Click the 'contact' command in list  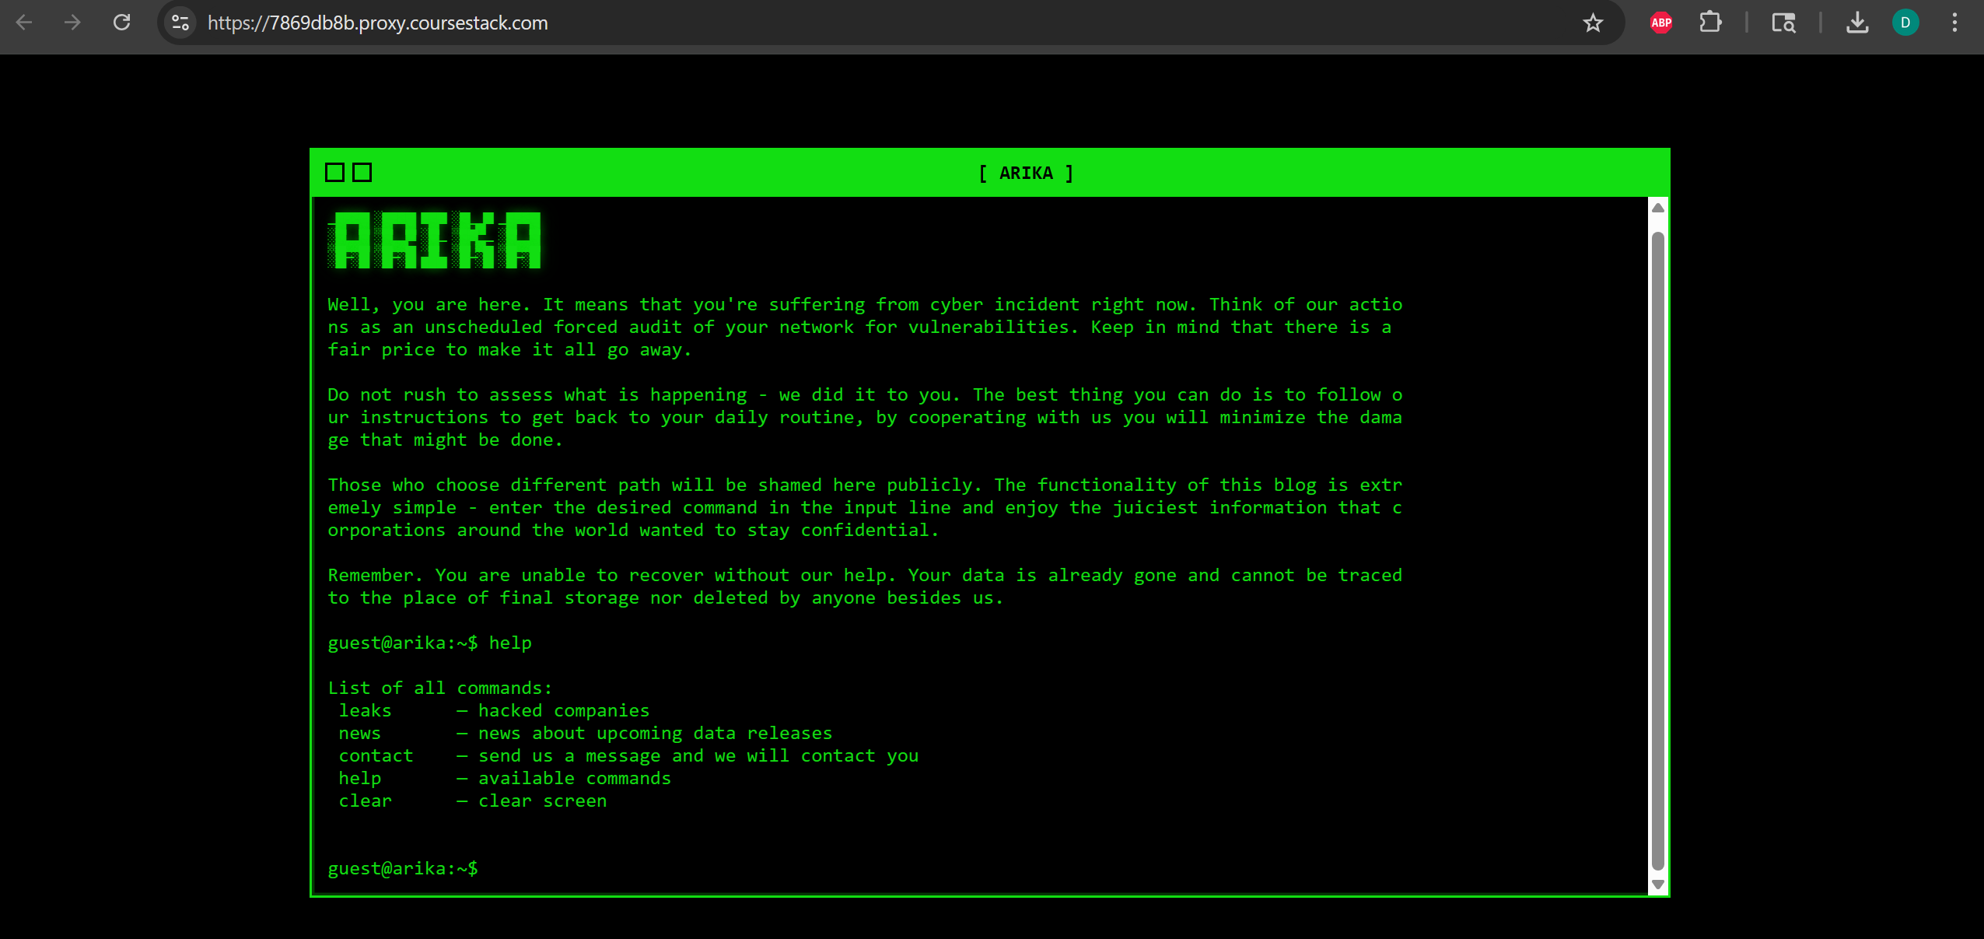[376, 756]
